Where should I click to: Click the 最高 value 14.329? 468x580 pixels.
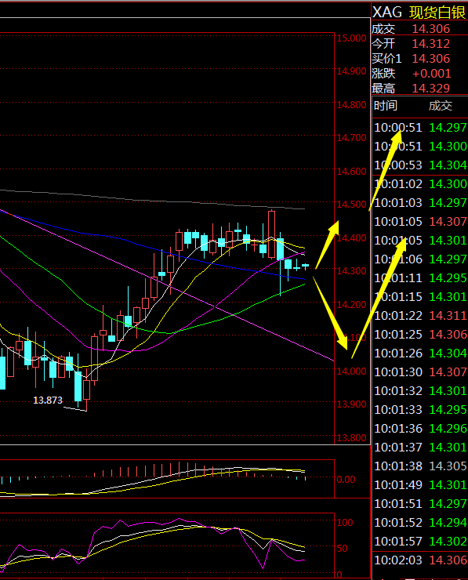point(430,88)
